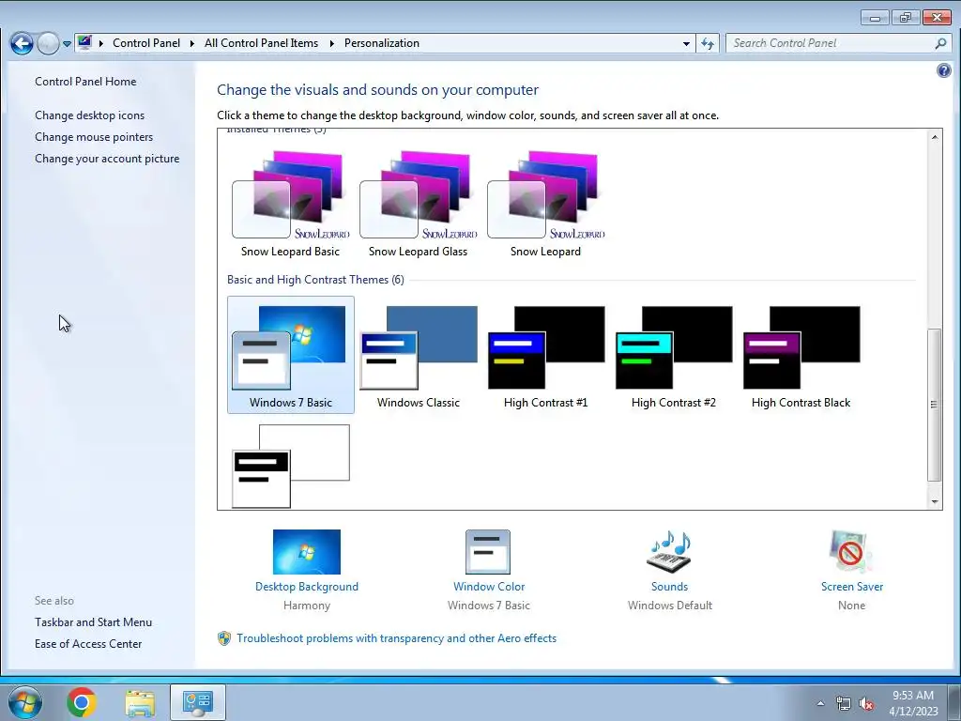Open Ease of Access Center link
Image resolution: width=961 pixels, height=721 pixels.
coord(88,644)
